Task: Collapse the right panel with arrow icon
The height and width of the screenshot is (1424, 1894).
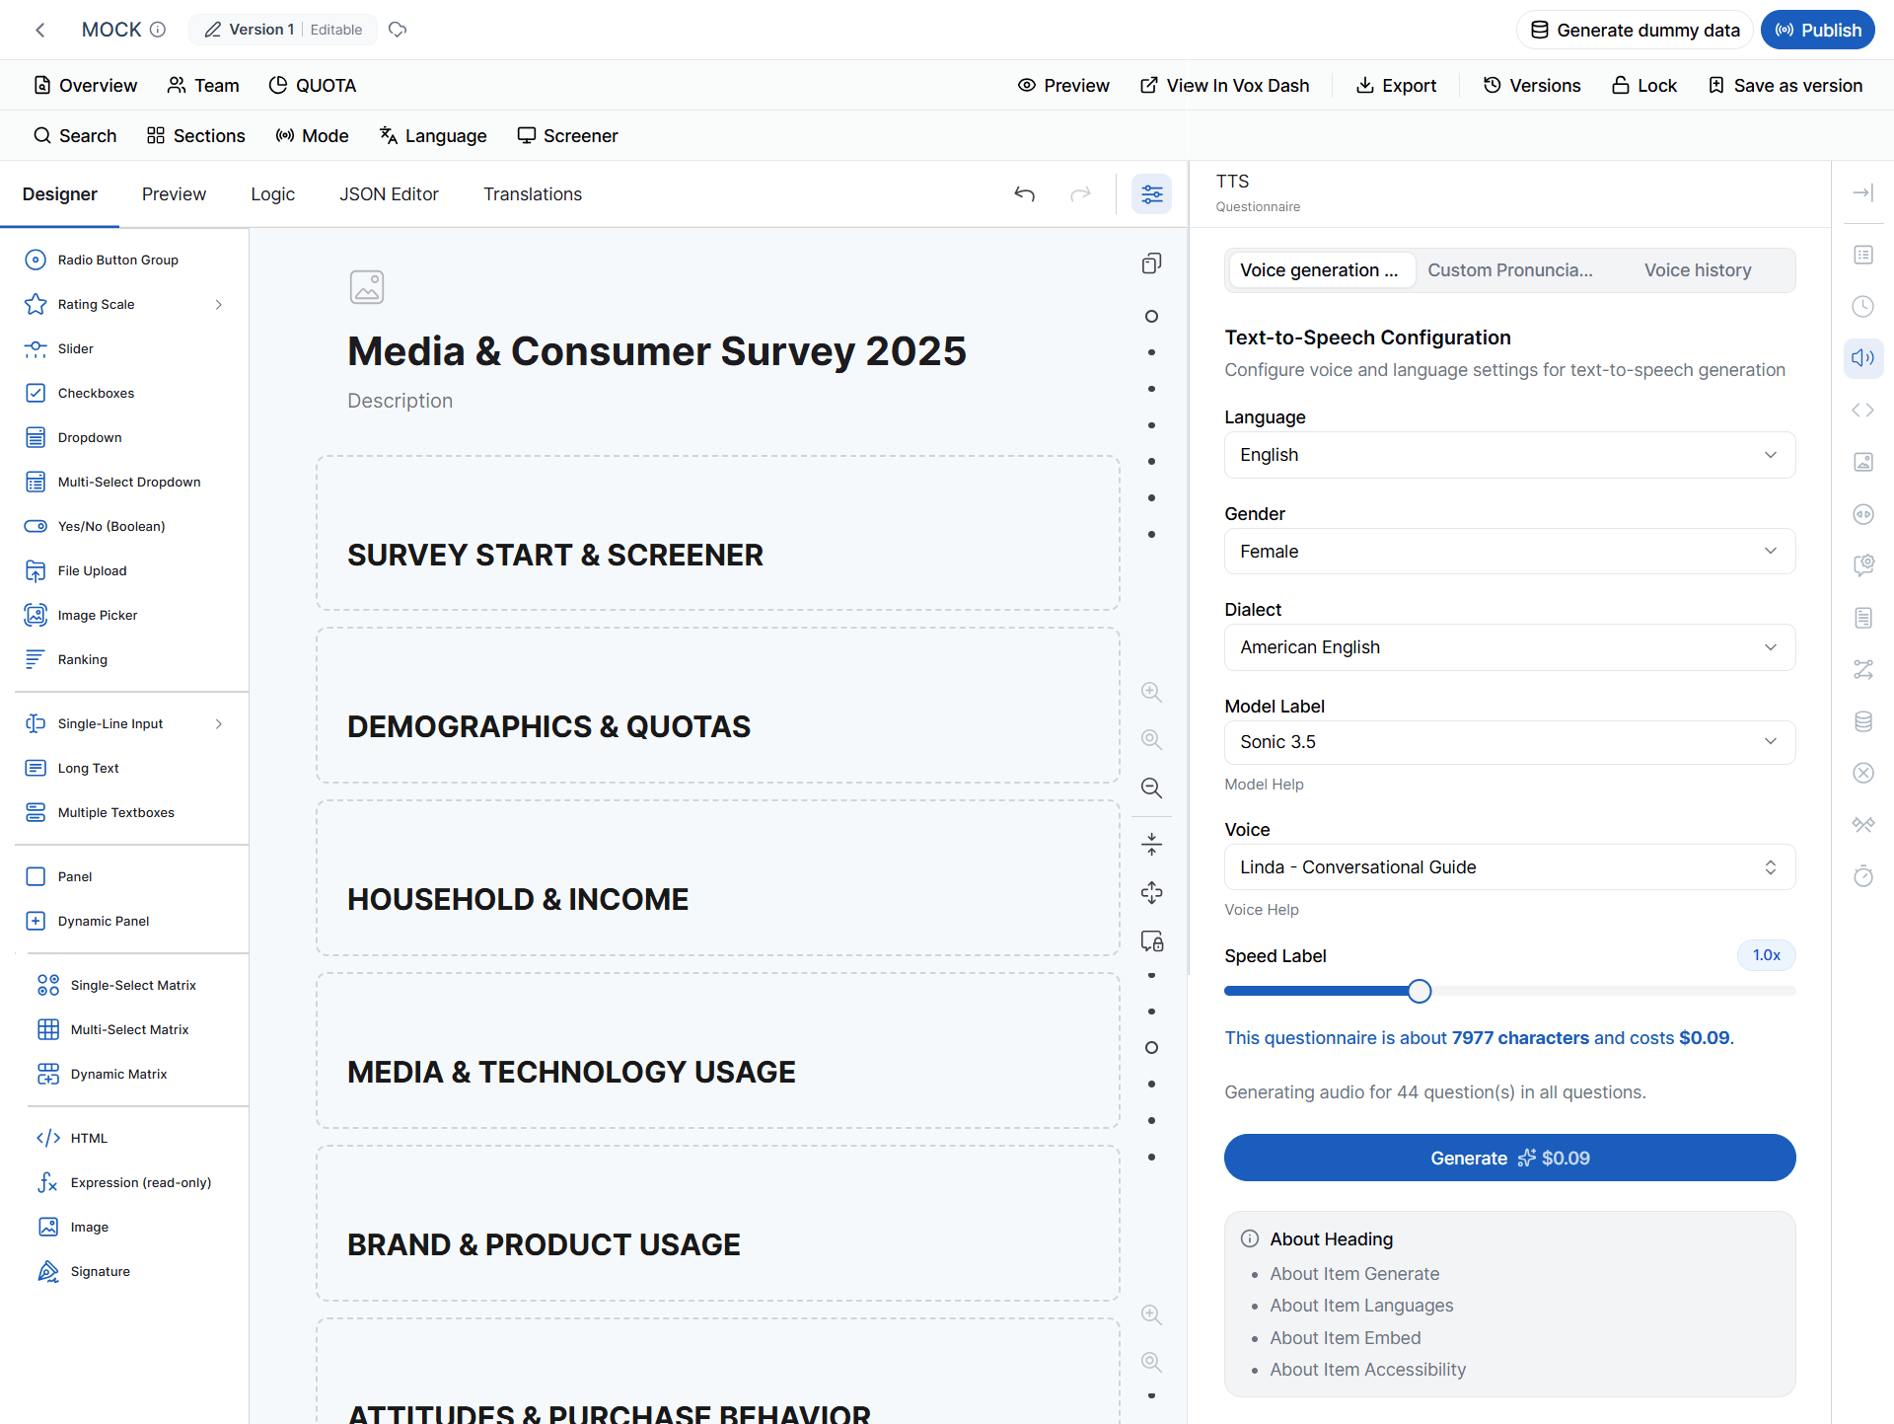Action: click(x=1862, y=193)
